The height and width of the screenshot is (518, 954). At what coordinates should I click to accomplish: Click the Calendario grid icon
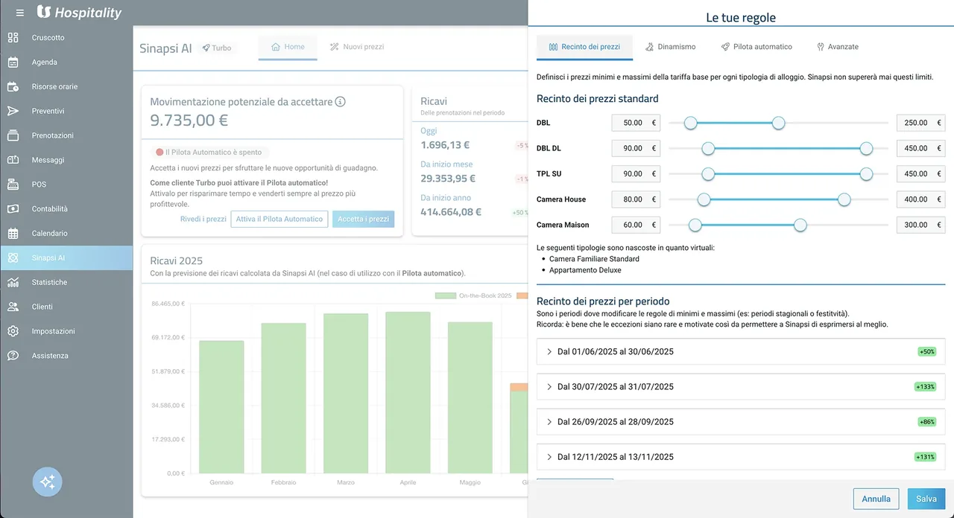[13, 234]
